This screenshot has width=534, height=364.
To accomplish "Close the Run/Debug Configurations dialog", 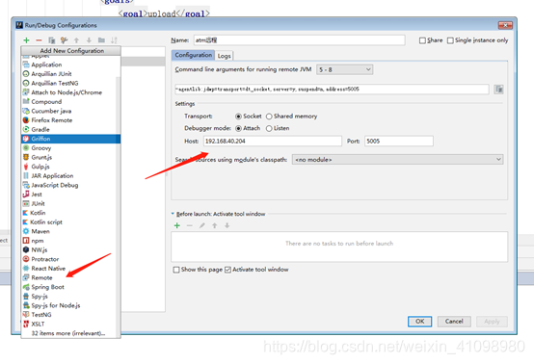I will pos(505,25).
